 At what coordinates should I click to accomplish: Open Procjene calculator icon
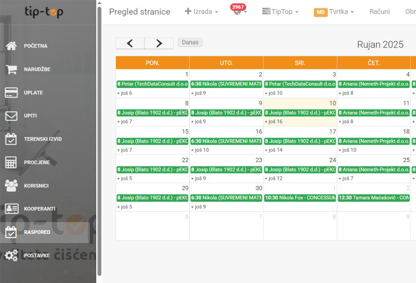11,162
